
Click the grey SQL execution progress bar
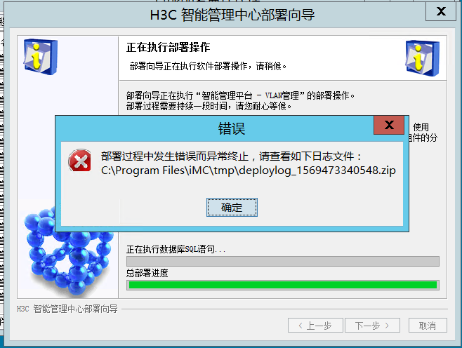coord(283,261)
